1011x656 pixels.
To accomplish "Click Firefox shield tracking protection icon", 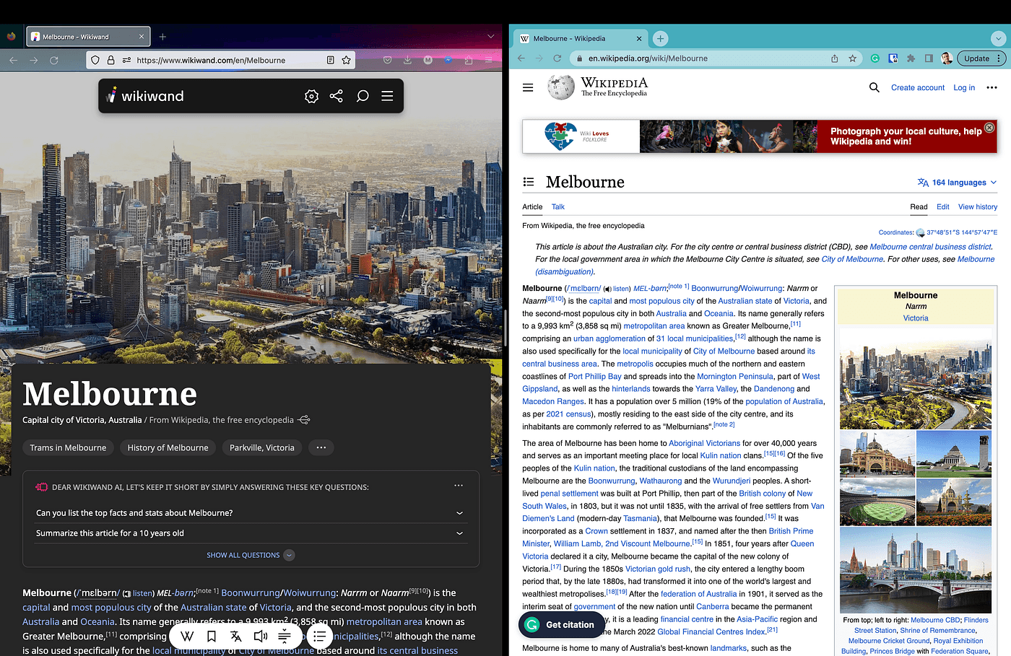I will point(95,60).
